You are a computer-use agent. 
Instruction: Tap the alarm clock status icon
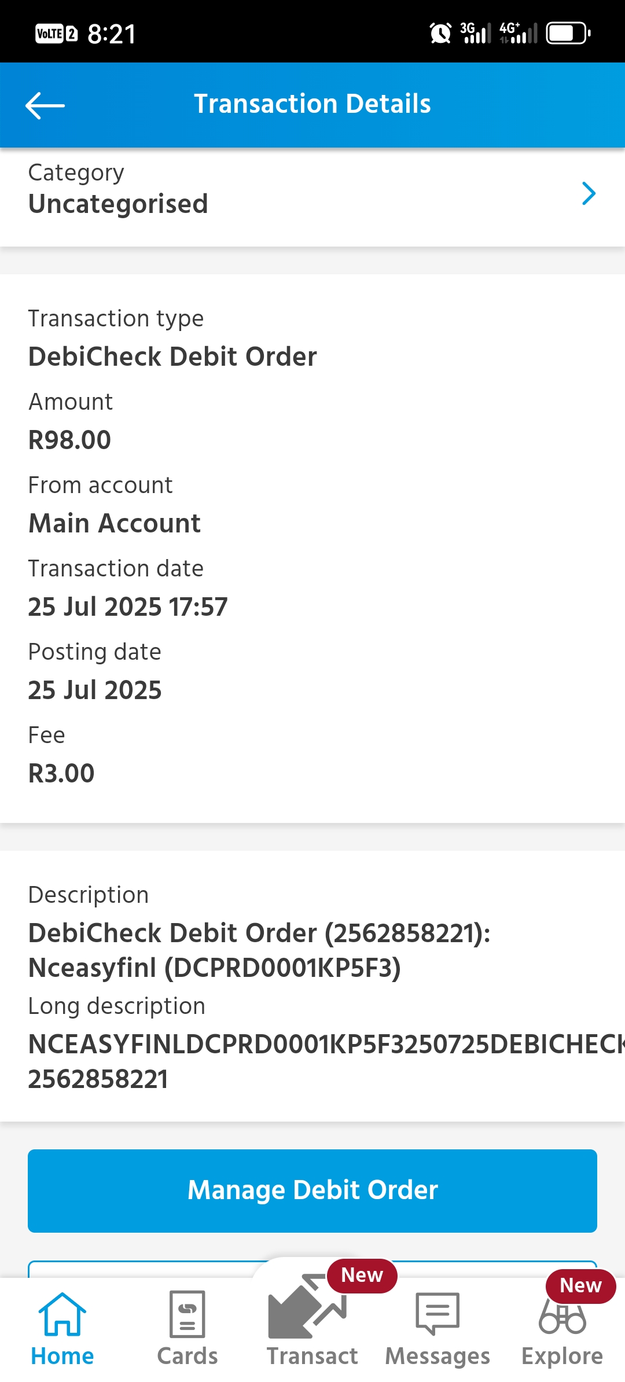coord(440,33)
